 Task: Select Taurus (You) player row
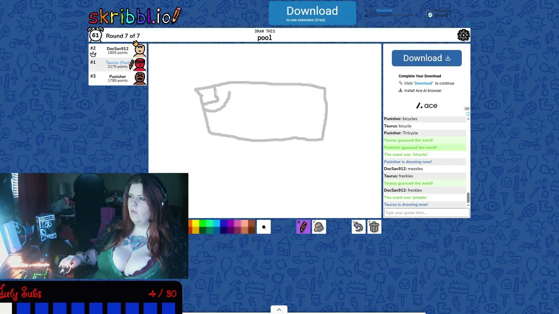117,65
